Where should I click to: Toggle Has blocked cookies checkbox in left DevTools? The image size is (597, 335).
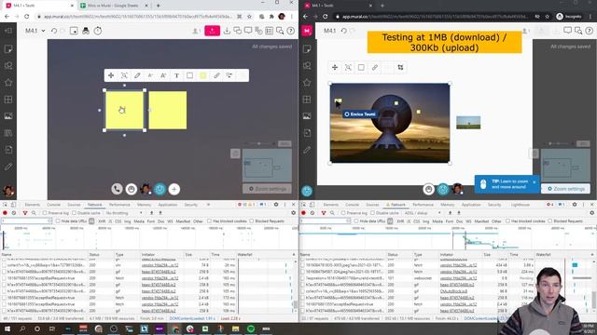pyautogui.click(x=209, y=221)
